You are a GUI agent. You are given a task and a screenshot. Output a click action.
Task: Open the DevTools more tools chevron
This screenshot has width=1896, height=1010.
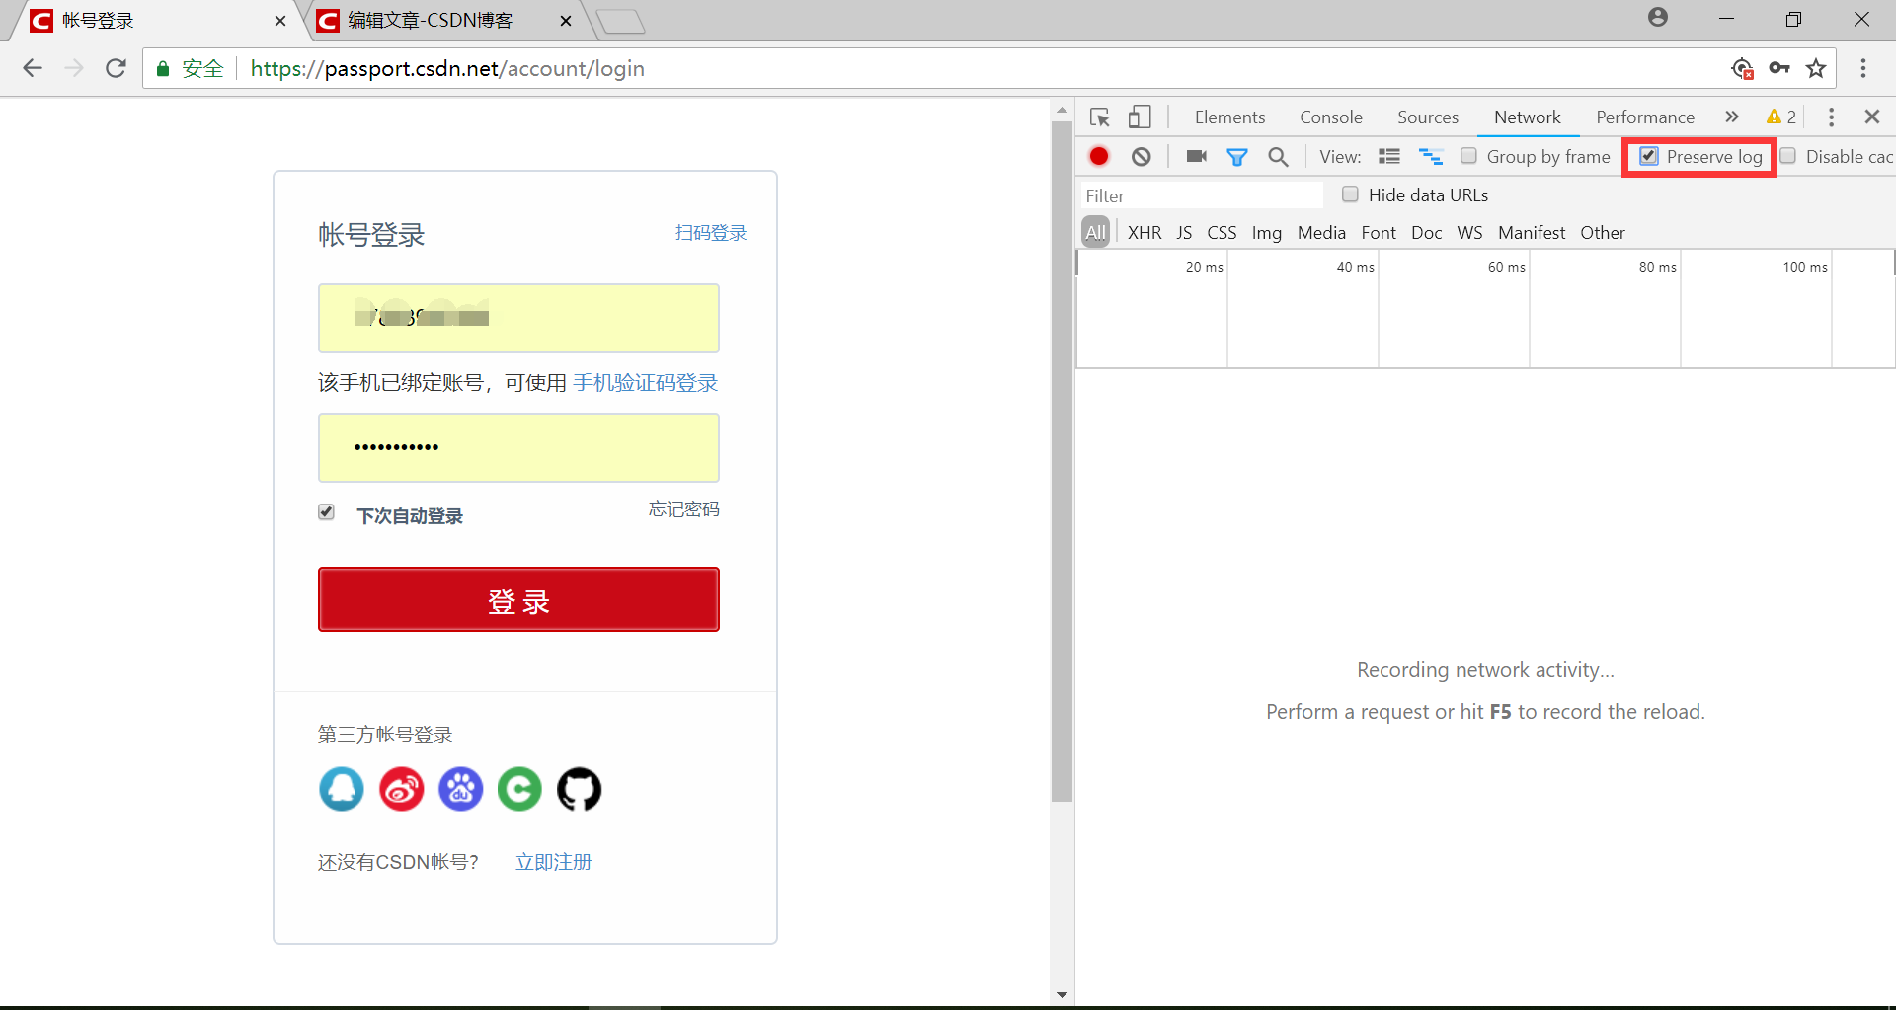(1731, 117)
